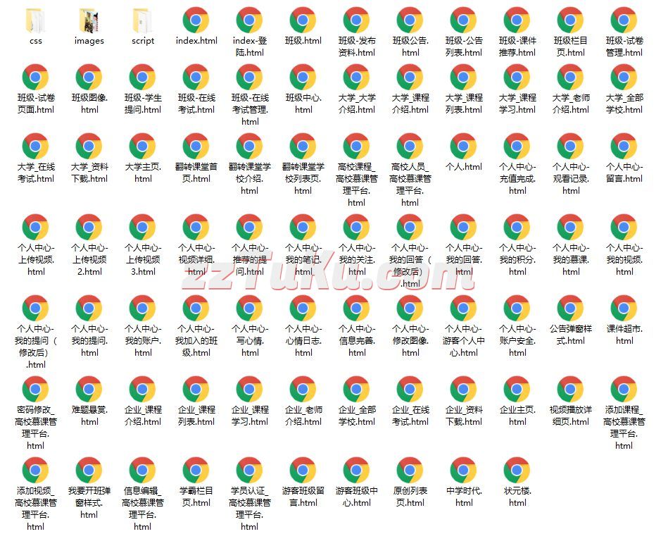
Task: Select the 中学时代.html file icon
Action: click(x=463, y=470)
